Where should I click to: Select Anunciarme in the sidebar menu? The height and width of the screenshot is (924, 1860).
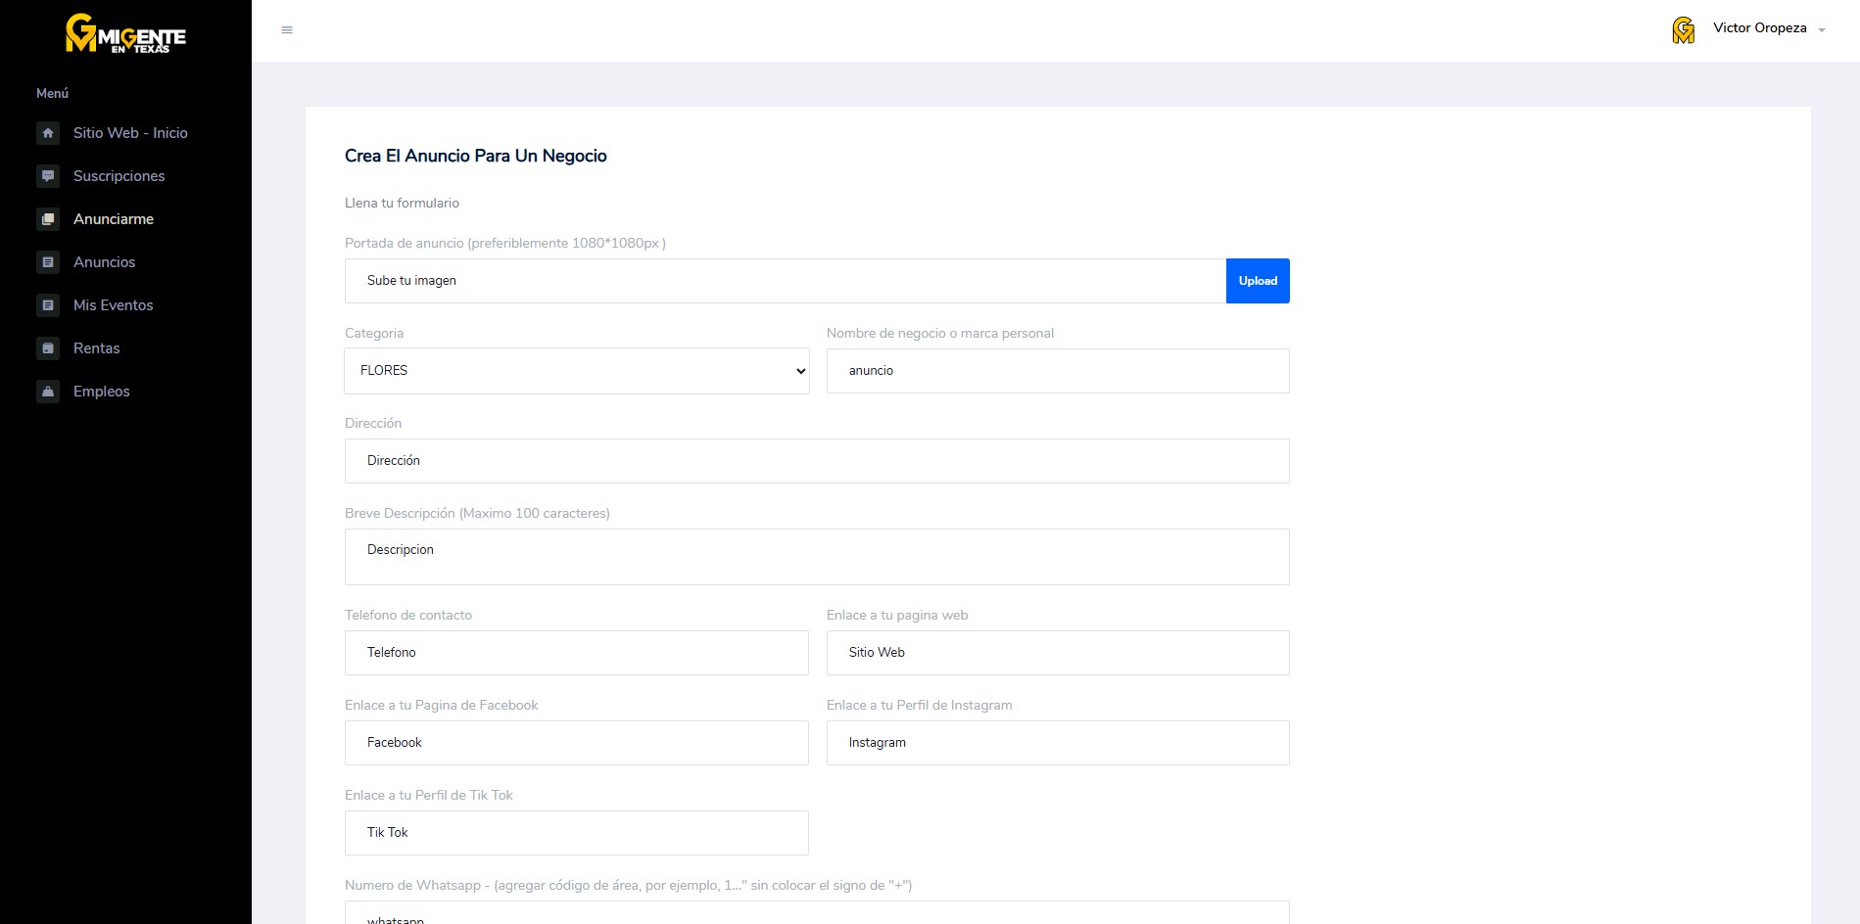(114, 219)
